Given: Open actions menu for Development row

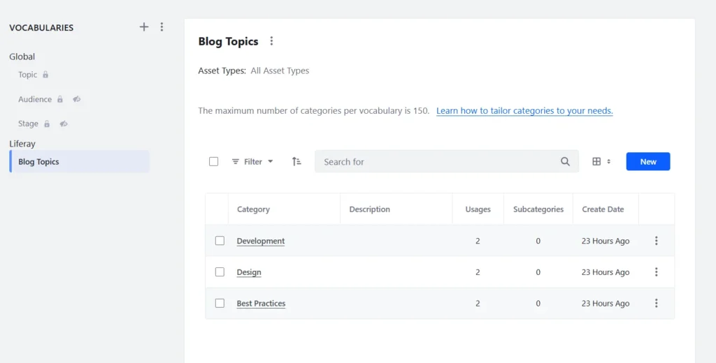Looking at the screenshot, I should (x=656, y=241).
